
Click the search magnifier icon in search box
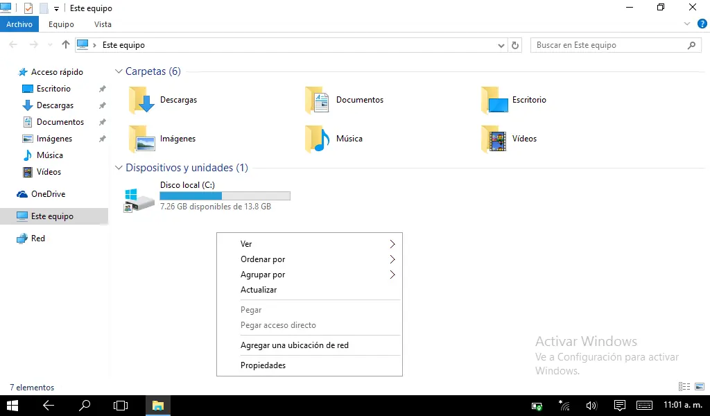coord(691,45)
